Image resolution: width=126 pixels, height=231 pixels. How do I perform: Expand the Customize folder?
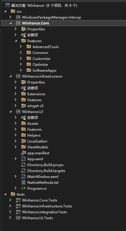(21, 58)
